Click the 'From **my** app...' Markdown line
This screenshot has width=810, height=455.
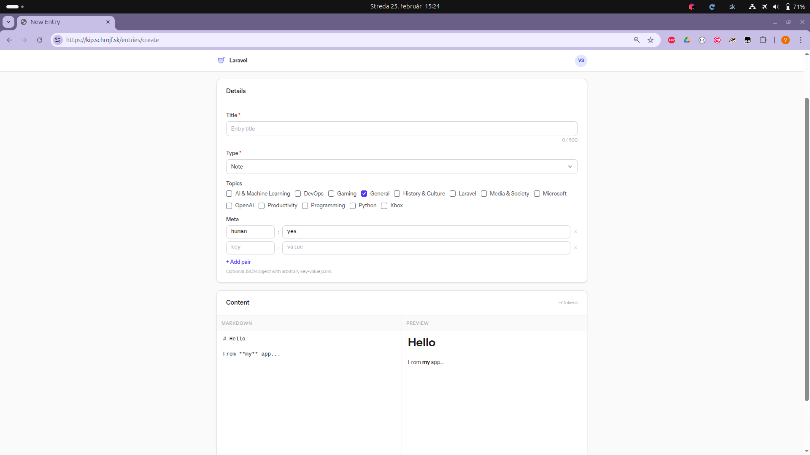click(251, 354)
